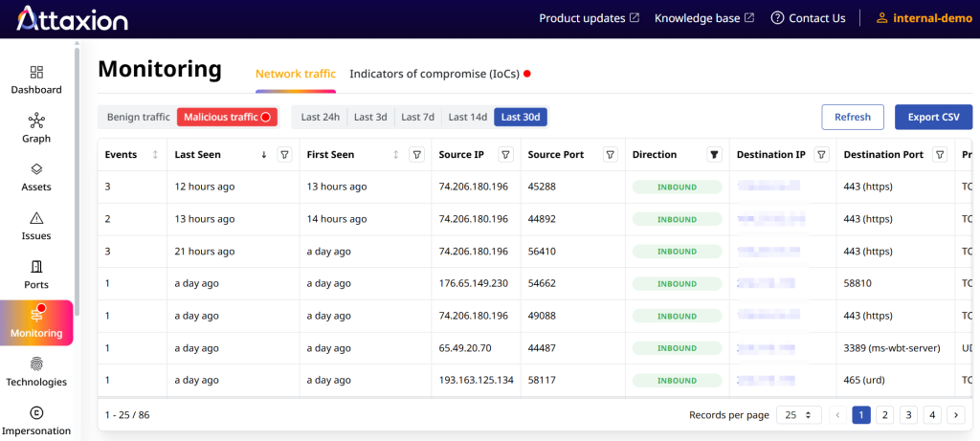980x441 pixels.
Task: Open Knowledge base link
Action: pyautogui.click(x=704, y=19)
